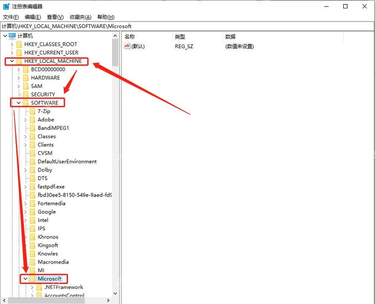This screenshot has height=304, width=376.
Task: Select the fastpdf.exe key
Action: 51,187
